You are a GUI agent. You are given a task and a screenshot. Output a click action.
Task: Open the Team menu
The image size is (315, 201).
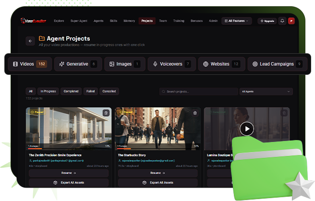pyautogui.click(x=163, y=21)
